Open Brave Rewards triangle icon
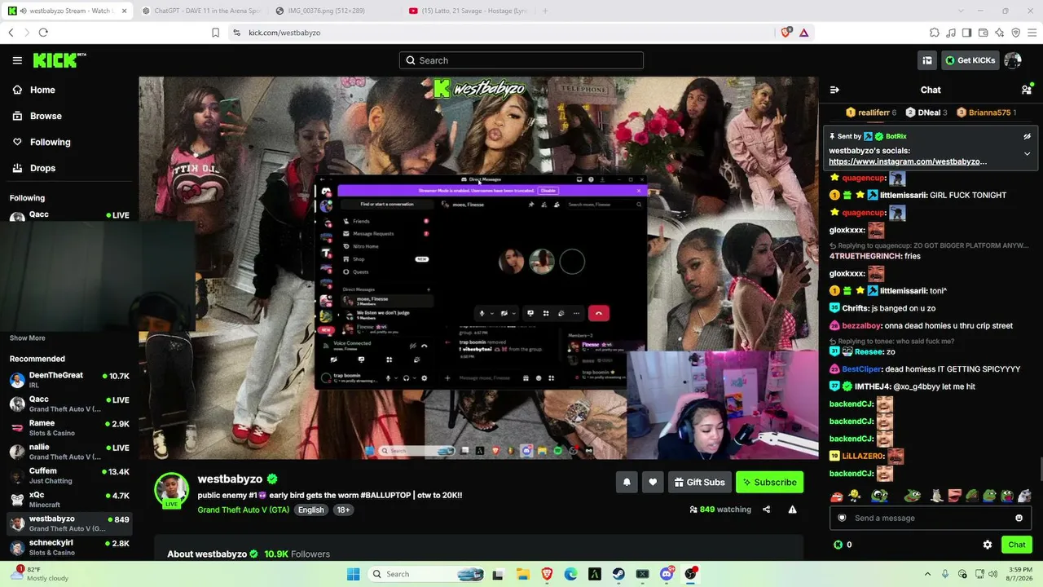Screen dimensions: 1043x587 803,33
